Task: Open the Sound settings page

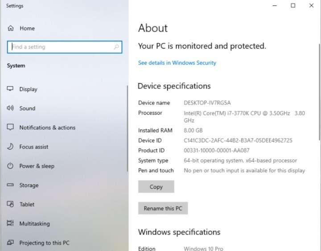Action: coord(27,108)
